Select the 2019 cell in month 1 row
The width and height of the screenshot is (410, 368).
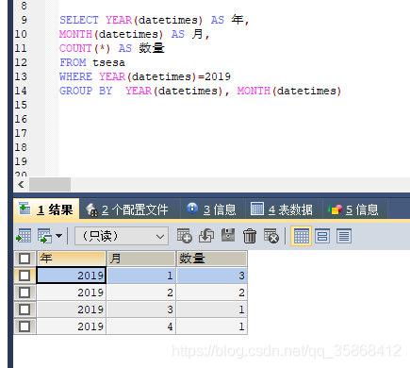pyautogui.click(x=72, y=276)
